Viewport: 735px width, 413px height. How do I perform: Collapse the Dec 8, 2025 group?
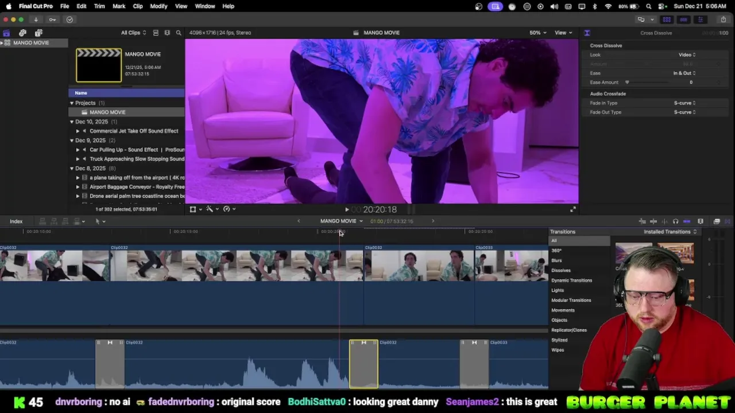coord(72,169)
